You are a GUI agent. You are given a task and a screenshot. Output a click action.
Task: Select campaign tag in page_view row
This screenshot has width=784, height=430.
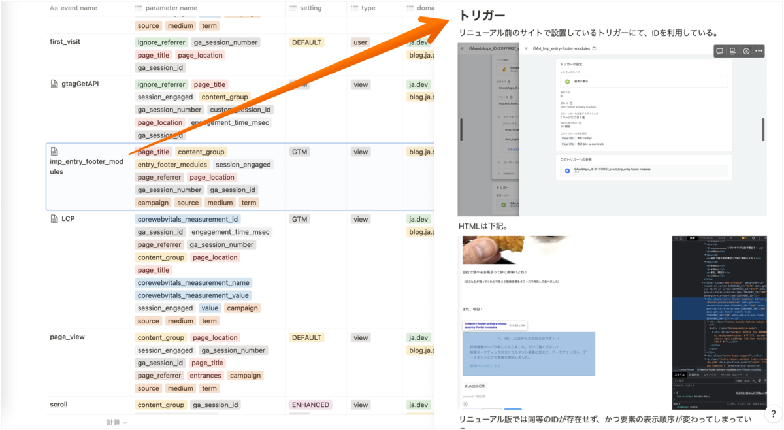[x=245, y=376]
